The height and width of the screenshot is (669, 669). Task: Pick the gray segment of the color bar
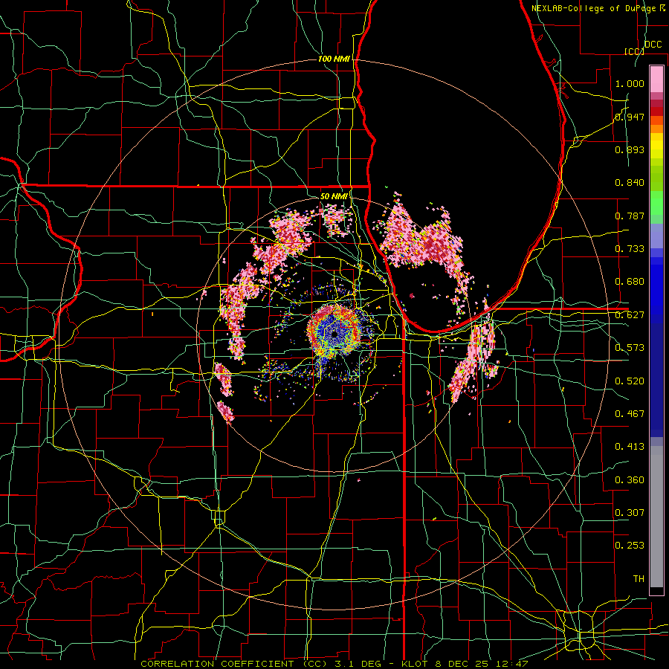[656, 517]
